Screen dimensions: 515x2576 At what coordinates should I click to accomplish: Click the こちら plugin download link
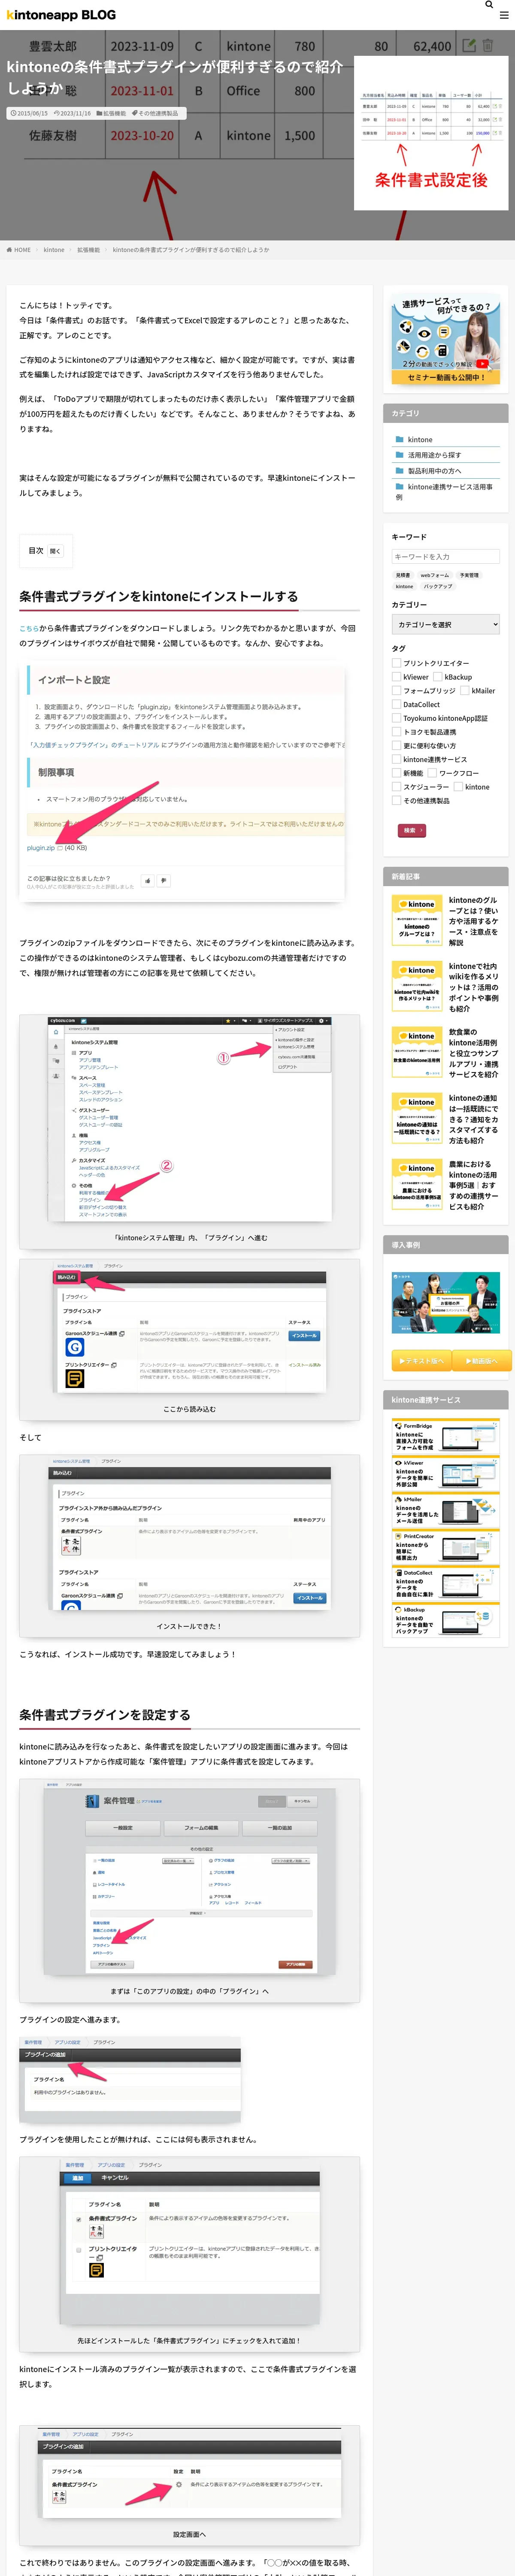(x=29, y=628)
